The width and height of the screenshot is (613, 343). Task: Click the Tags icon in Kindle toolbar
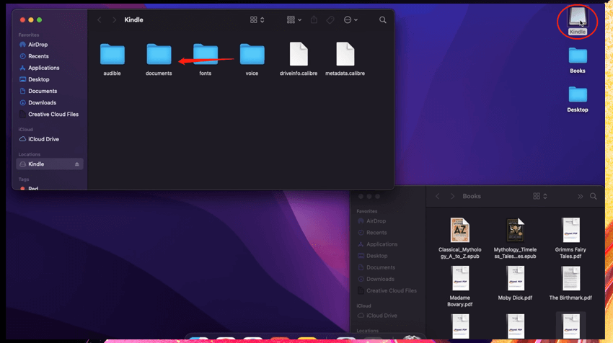point(330,20)
